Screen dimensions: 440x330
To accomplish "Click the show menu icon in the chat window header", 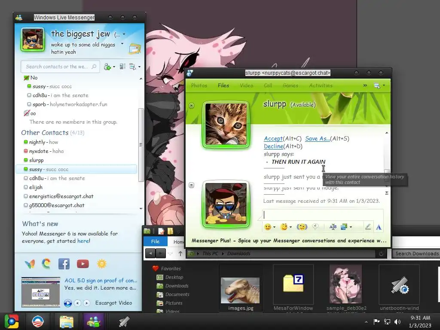I will [x=377, y=86].
